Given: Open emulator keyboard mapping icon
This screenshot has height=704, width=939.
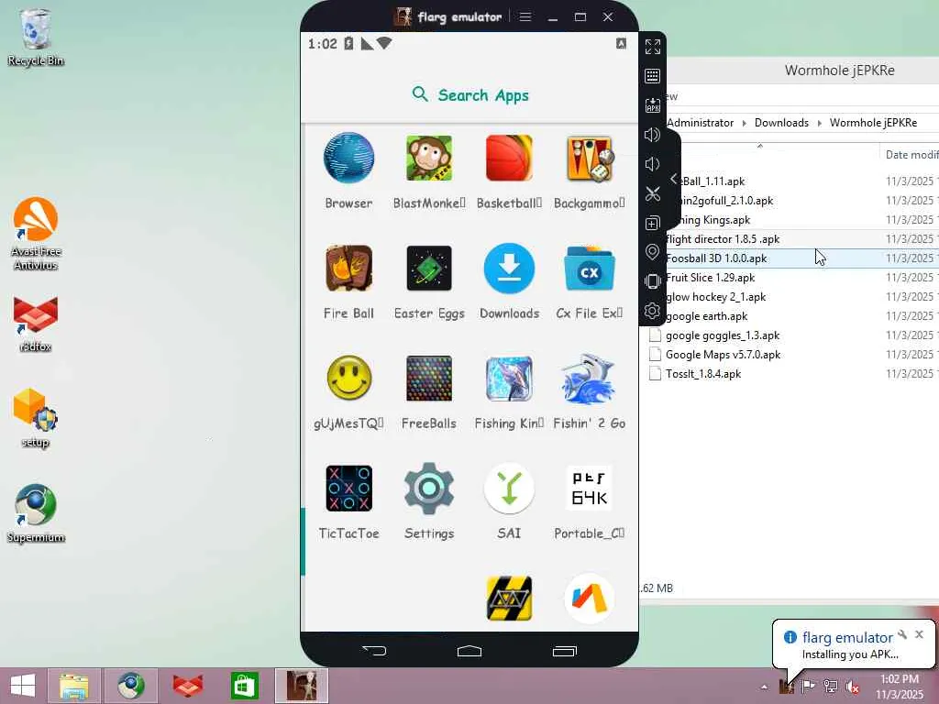Looking at the screenshot, I should click(x=652, y=76).
